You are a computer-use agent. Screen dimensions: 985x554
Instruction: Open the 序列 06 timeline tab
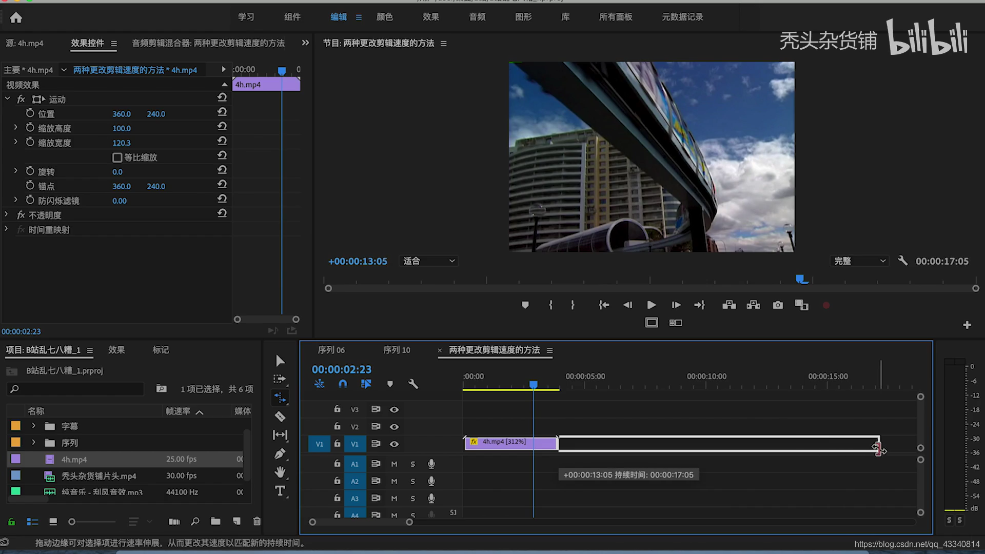coord(331,350)
